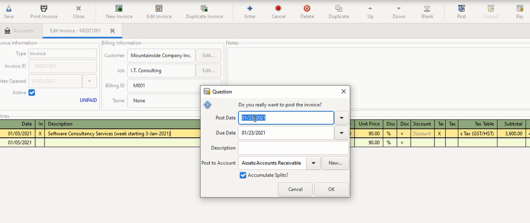Image resolution: width=530 pixels, height=223 pixels.
Task: Toggle the Active invoice checkbox
Action: point(32,93)
